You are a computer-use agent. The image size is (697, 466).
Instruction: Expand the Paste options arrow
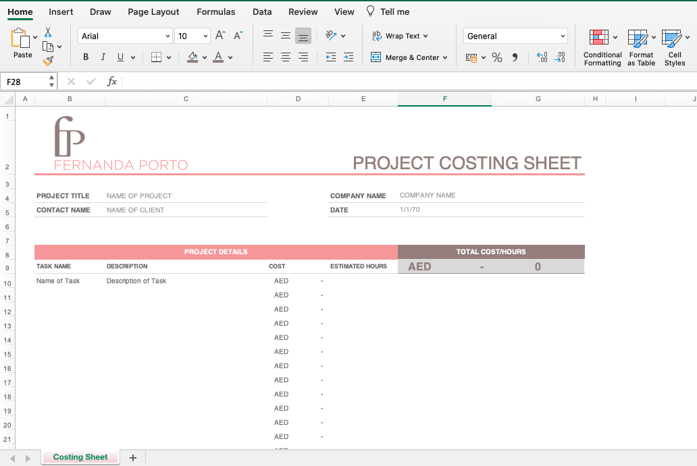[x=35, y=37]
